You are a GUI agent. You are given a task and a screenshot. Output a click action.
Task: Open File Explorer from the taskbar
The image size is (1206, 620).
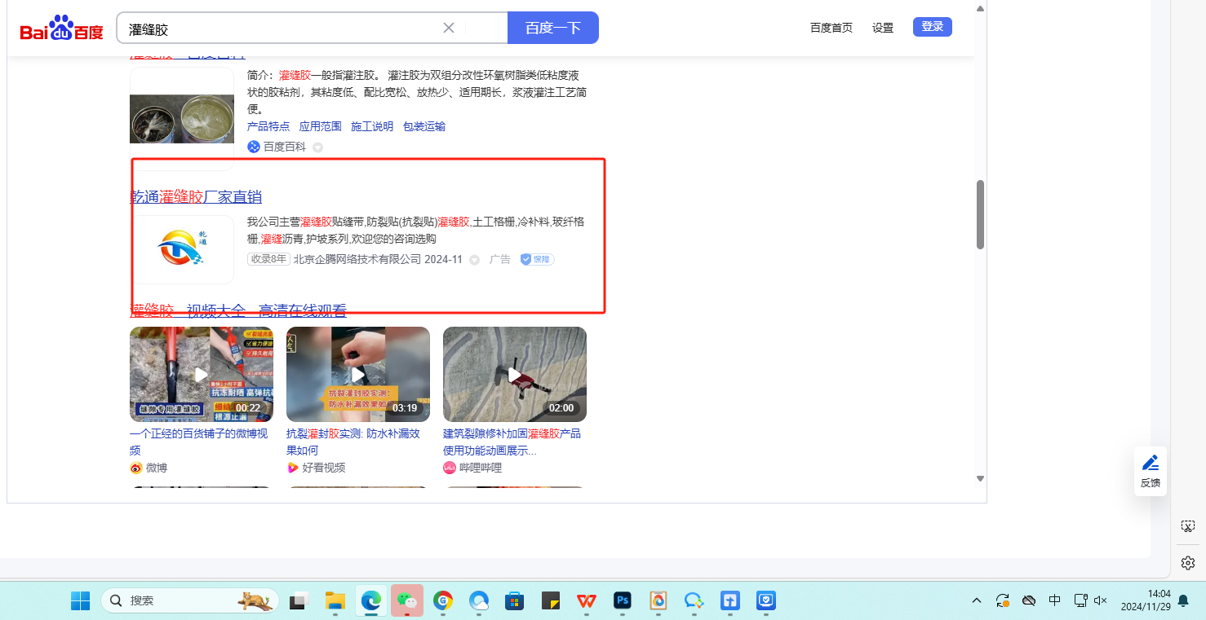pyautogui.click(x=335, y=601)
